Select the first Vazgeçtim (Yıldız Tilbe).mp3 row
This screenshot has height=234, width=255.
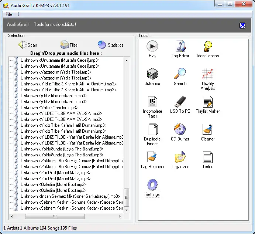click(56, 72)
